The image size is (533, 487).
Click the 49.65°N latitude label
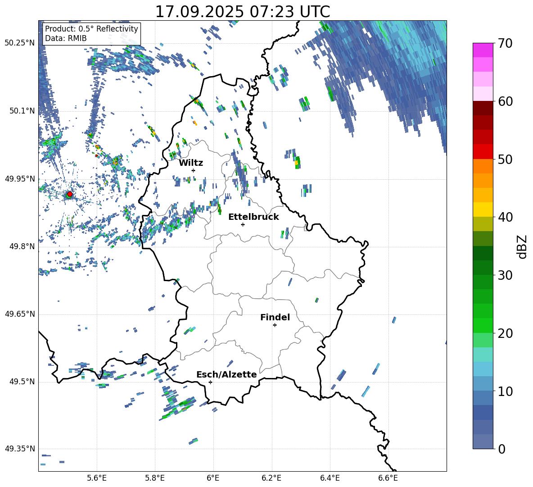(20, 314)
